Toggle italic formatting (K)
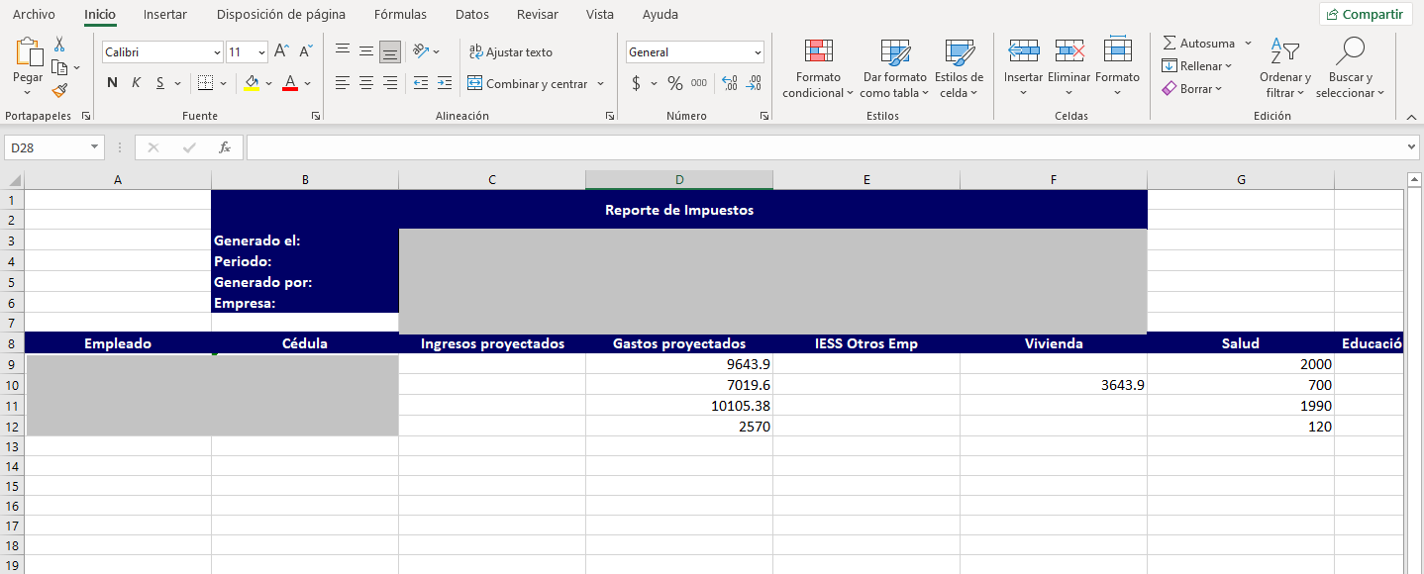1424x574 pixels. [x=137, y=83]
